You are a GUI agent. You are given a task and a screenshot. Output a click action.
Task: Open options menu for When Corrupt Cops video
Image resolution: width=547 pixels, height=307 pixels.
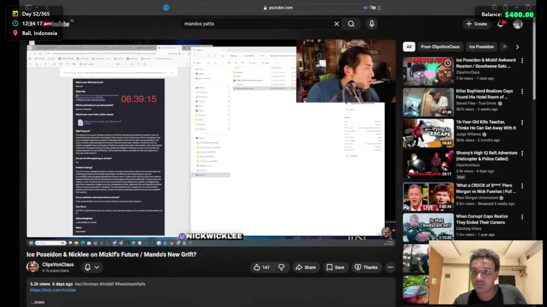522,217
